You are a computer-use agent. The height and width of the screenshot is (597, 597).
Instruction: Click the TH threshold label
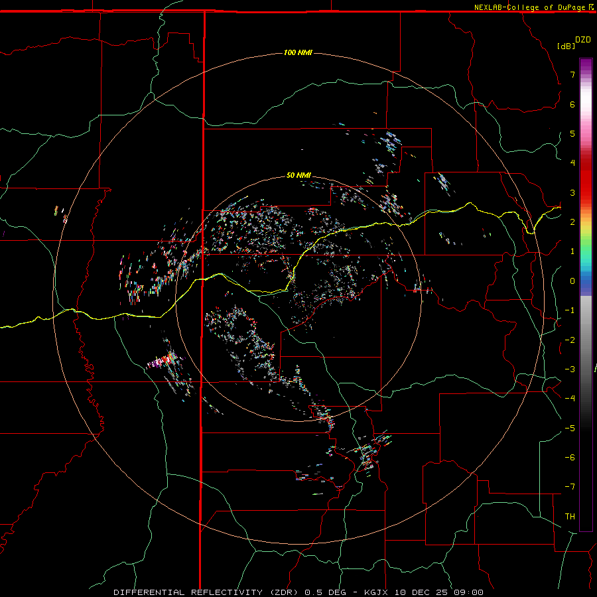pos(570,517)
